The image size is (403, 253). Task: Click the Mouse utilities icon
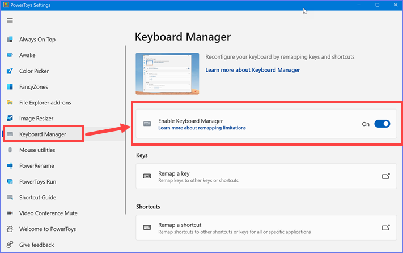(9, 150)
